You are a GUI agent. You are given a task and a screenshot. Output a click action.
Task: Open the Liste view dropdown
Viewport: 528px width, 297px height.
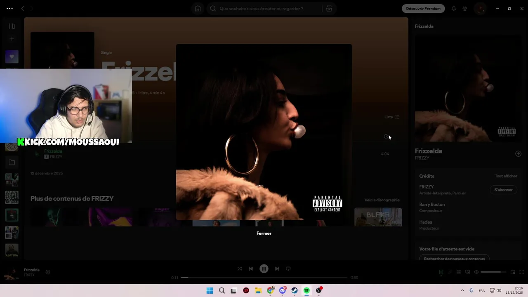[x=392, y=117]
